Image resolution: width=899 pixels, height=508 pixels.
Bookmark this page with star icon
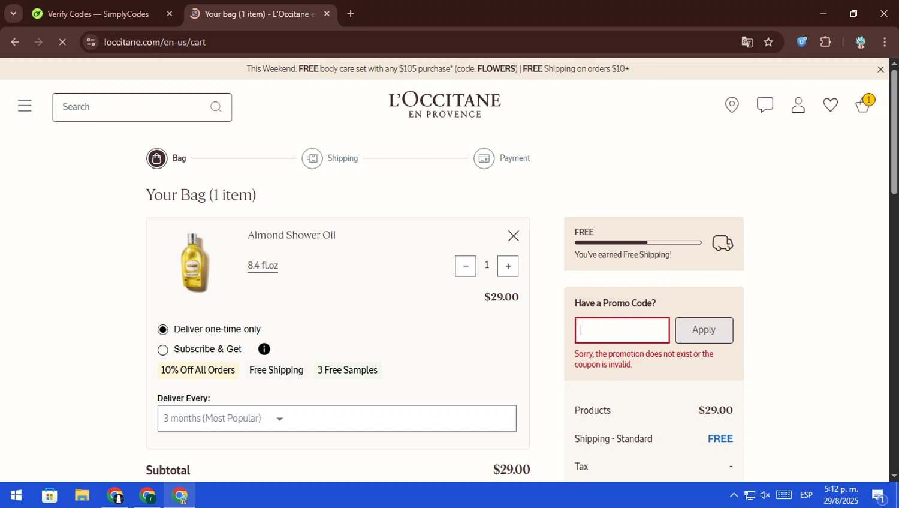coord(768,42)
